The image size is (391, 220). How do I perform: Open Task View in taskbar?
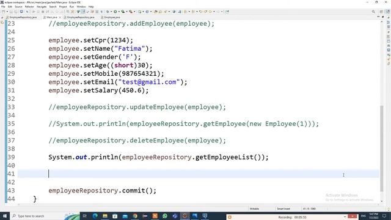click(x=84, y=216)
